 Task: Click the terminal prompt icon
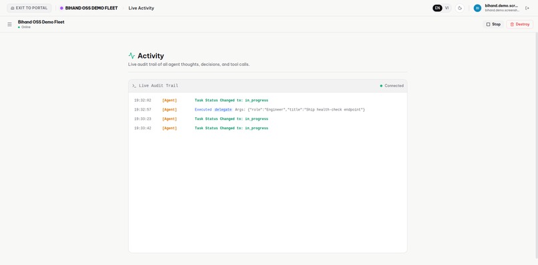(x=134, y=86)
